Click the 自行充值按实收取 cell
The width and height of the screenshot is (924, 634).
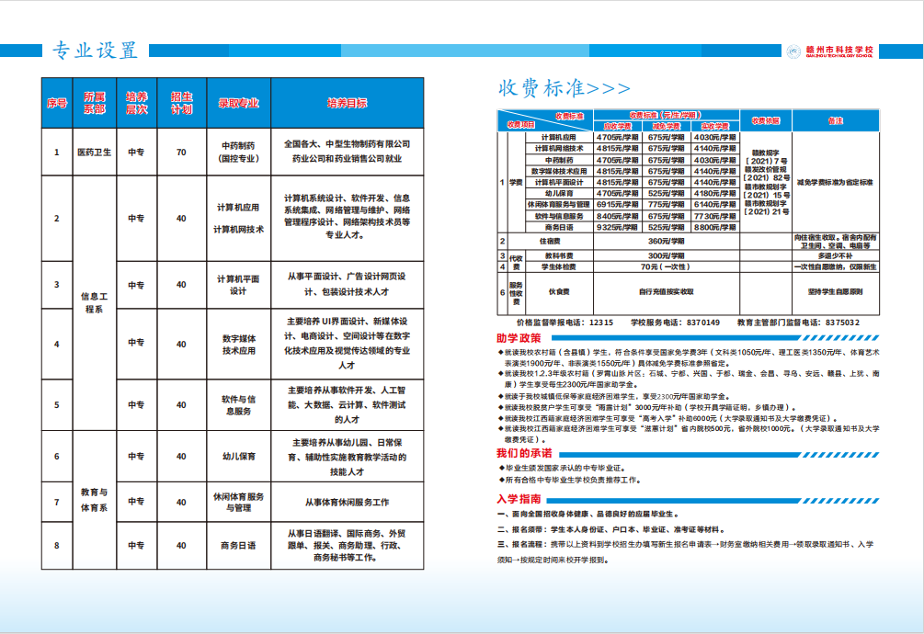(x=667, y=292)
